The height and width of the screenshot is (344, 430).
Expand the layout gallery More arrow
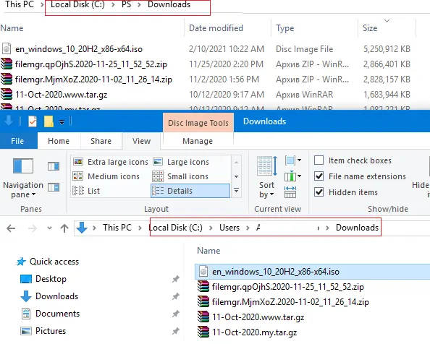pyautogui.click(x=237, y=190)
